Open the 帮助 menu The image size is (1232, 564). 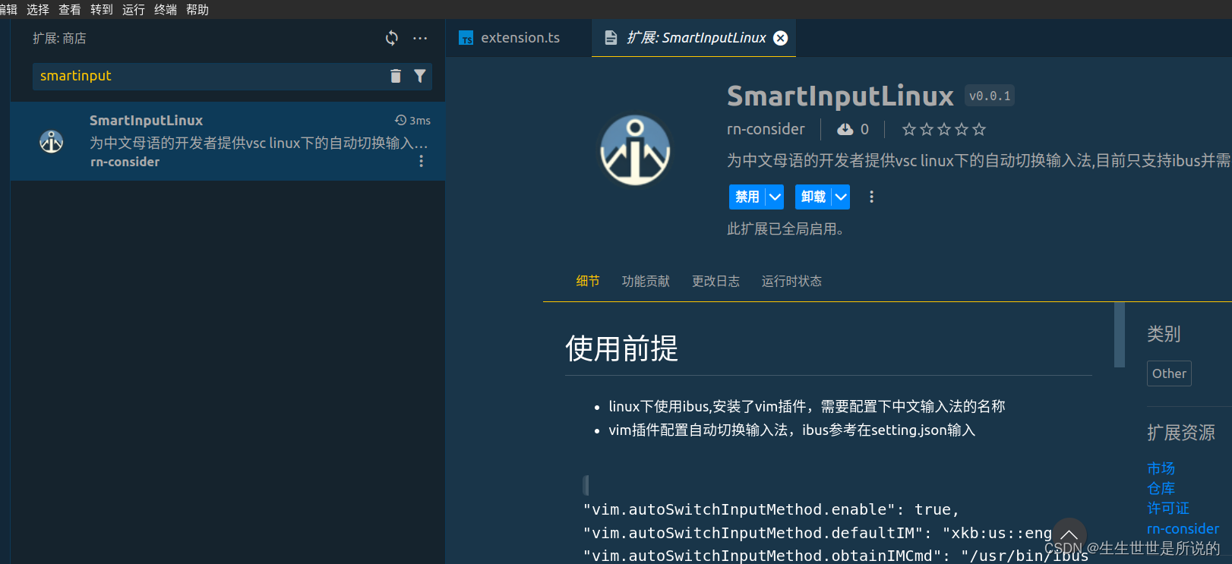pos(197,9)
